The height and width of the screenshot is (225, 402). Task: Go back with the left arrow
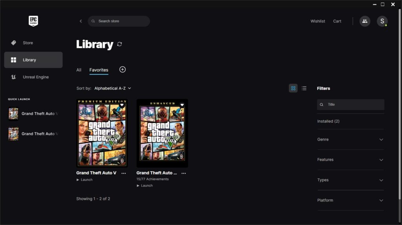(x=81, y=21)
